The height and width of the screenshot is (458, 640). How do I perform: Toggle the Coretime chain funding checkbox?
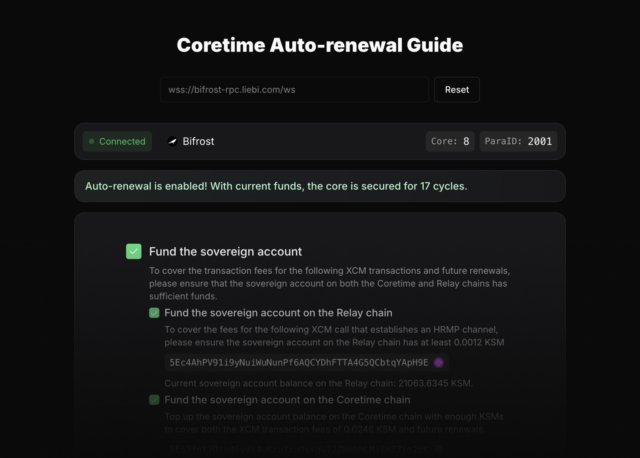(154, 400)
